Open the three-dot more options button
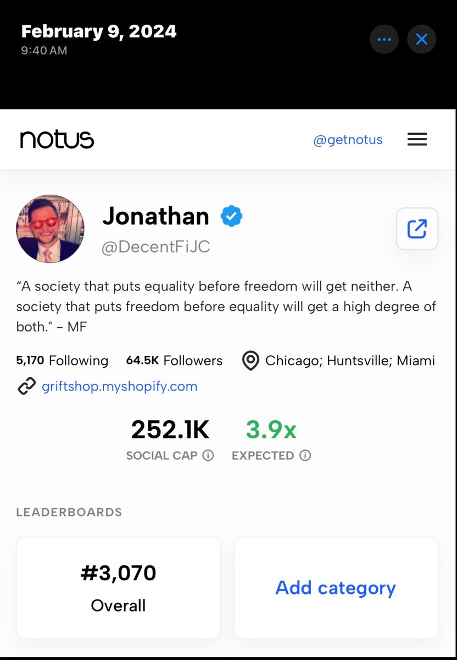Screen dimensions: 457x660 [384, 40]
